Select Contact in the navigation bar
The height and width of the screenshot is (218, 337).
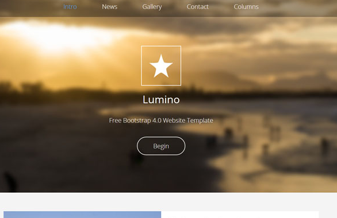[197, 7]
